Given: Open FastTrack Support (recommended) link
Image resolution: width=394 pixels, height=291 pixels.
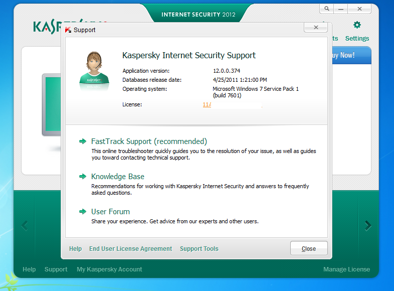Looking at the screenshot, I should click(x=149, y=141).
